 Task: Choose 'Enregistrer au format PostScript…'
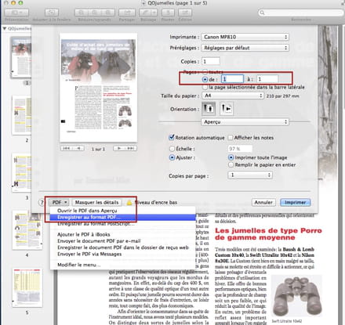point(123,224)
